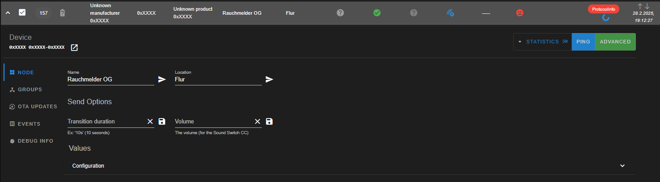Open device in external database icon
The height and width of the screenshot is (182, 660).
tap(74, 47)
